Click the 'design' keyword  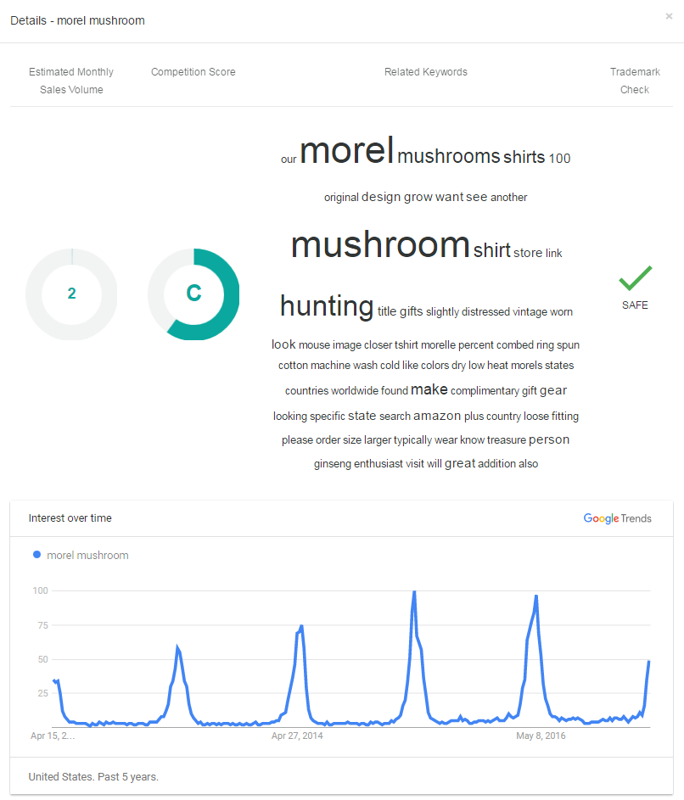point(381,197)
